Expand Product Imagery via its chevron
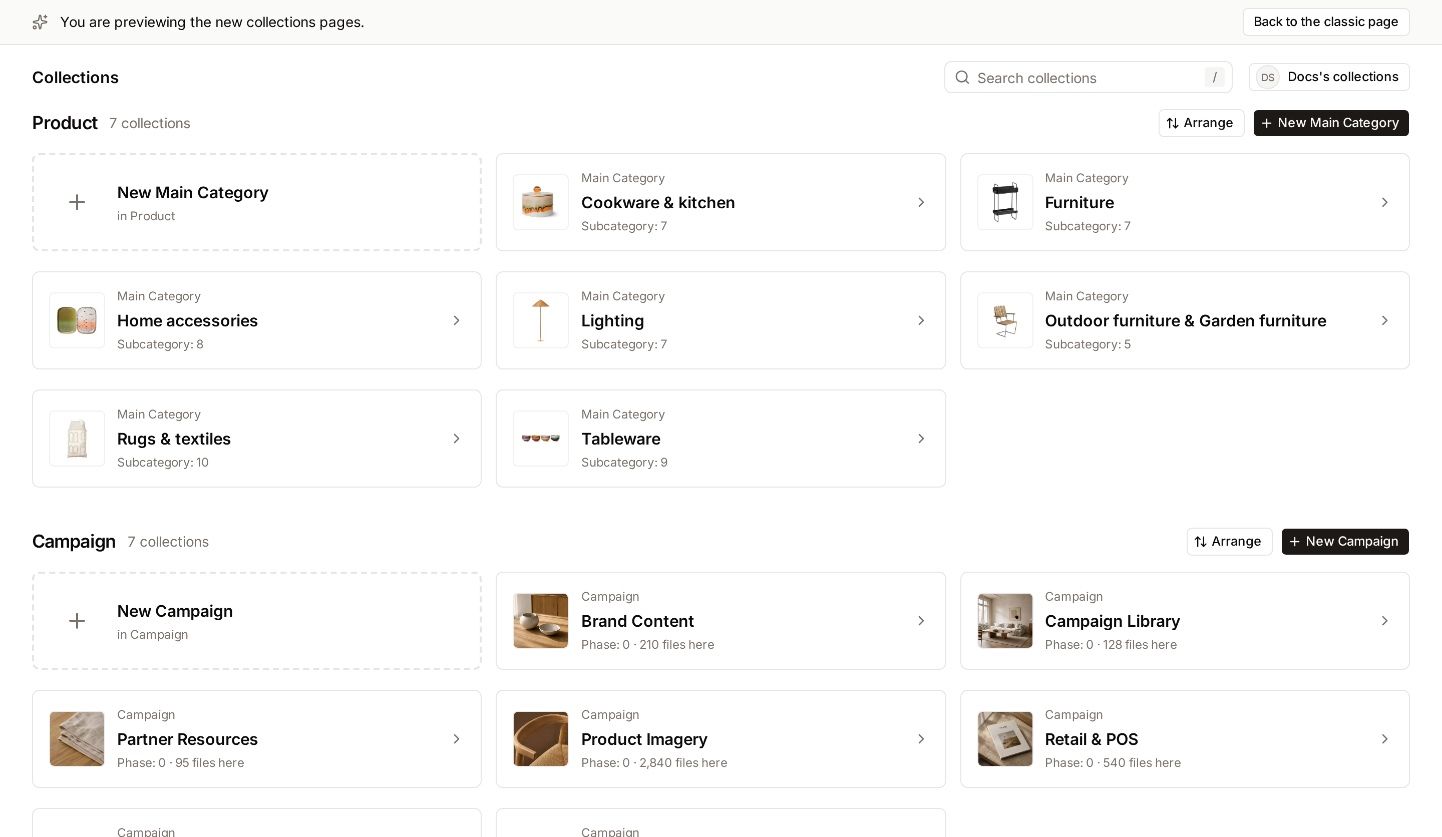The width and height of the screenshot is (1442, 837). pos(921,739)
